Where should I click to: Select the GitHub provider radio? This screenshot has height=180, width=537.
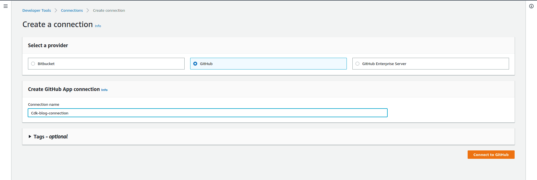tap(195, 64)
